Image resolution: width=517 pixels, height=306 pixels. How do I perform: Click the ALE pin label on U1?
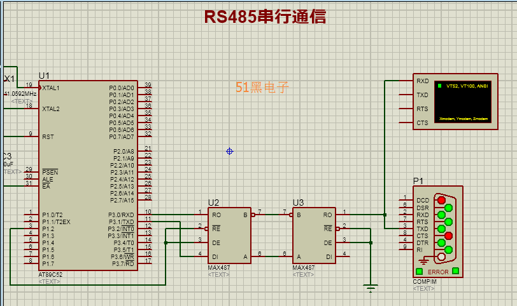point(48,180)
